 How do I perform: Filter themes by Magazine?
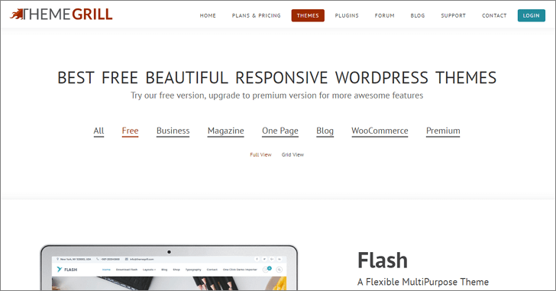click(226, 131)
